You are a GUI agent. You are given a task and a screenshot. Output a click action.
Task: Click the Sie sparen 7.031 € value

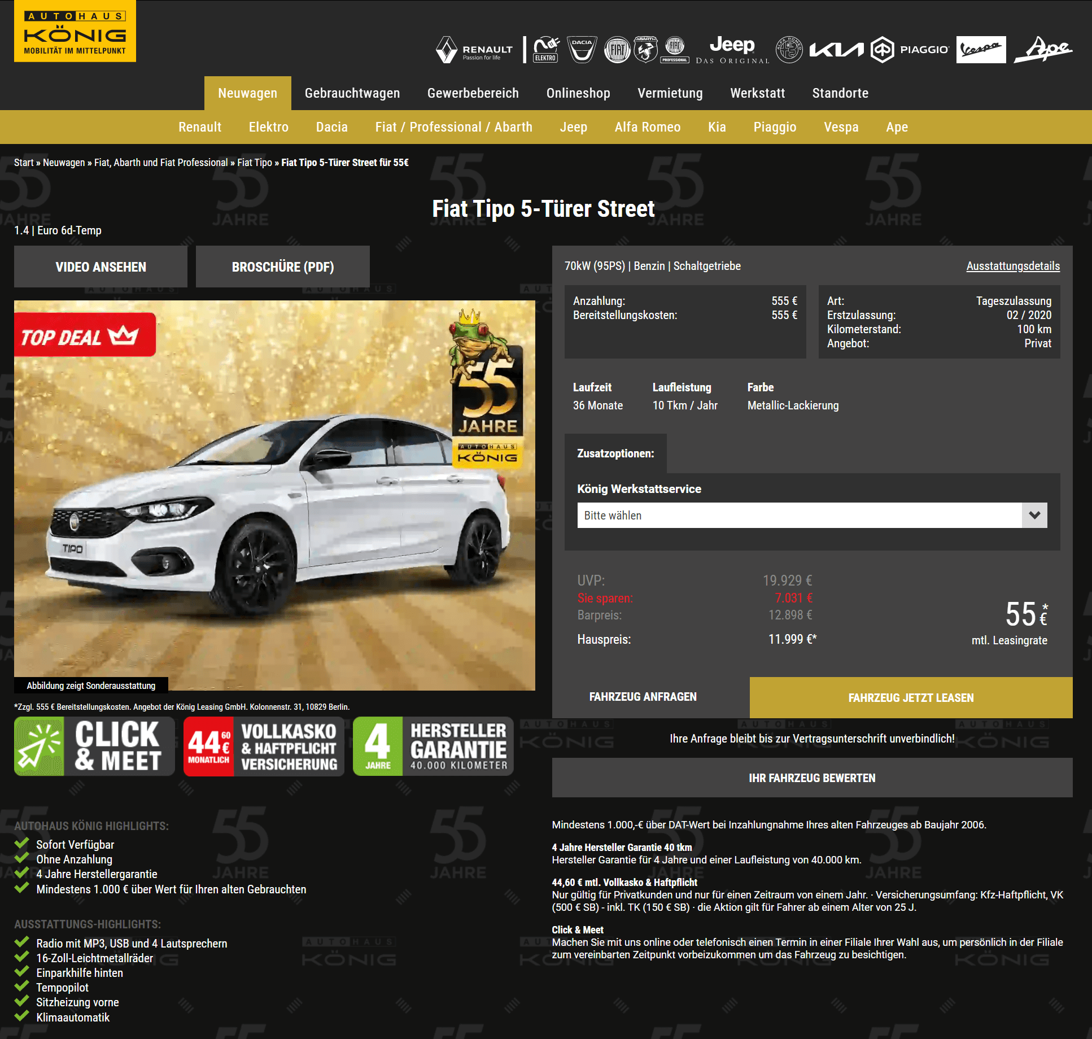point(794,598)
